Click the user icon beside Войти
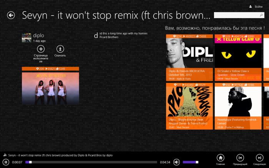This screenshot has width=269, height=168. (250, 7)
